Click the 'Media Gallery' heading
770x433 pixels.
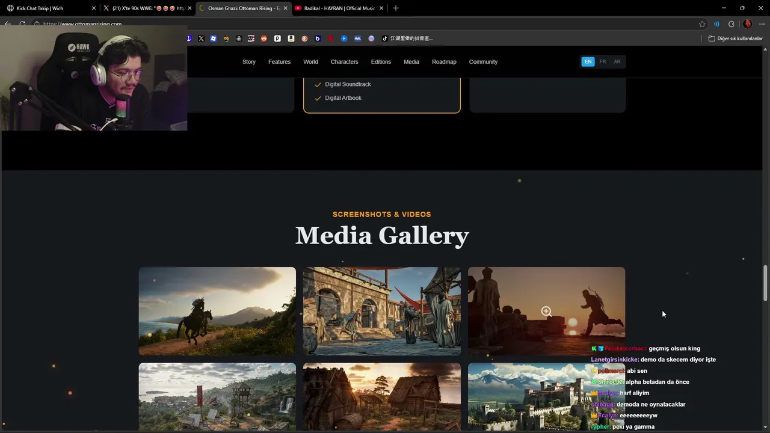382,235
